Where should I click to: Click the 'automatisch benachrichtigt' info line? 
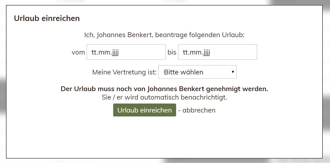pyautogui.click(x=164, y=97)
